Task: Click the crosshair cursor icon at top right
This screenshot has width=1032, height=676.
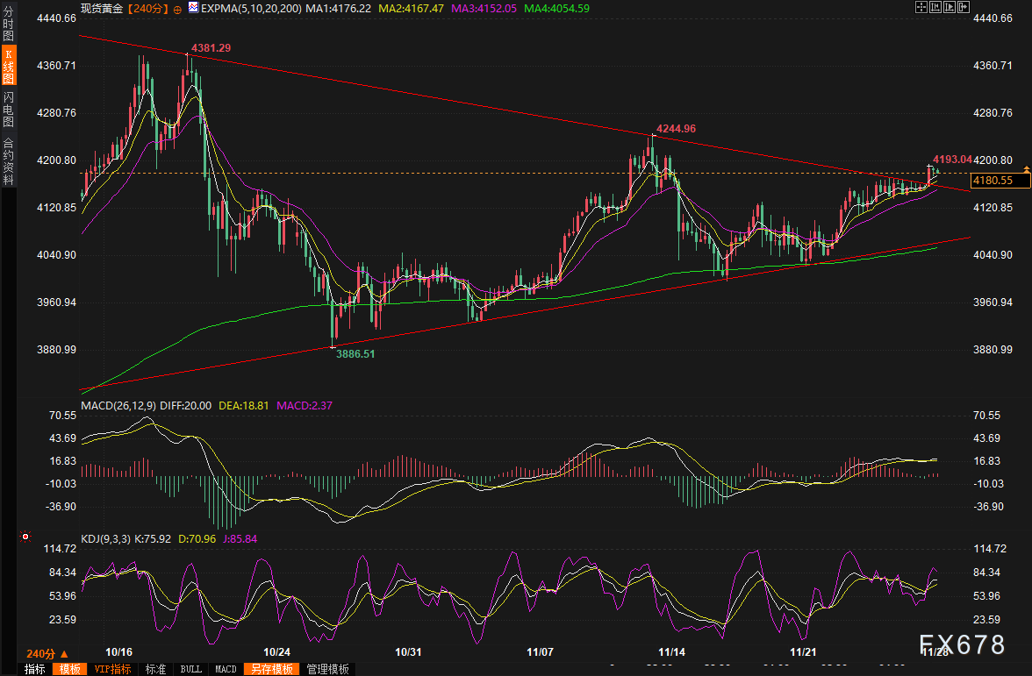Action: coord(922,7)
